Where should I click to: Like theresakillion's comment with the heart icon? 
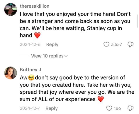pyautogui.click(x=106, y=44)
